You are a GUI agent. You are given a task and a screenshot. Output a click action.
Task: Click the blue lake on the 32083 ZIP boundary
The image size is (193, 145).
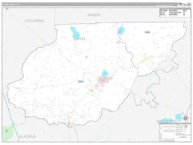click(x=121, y=31)
